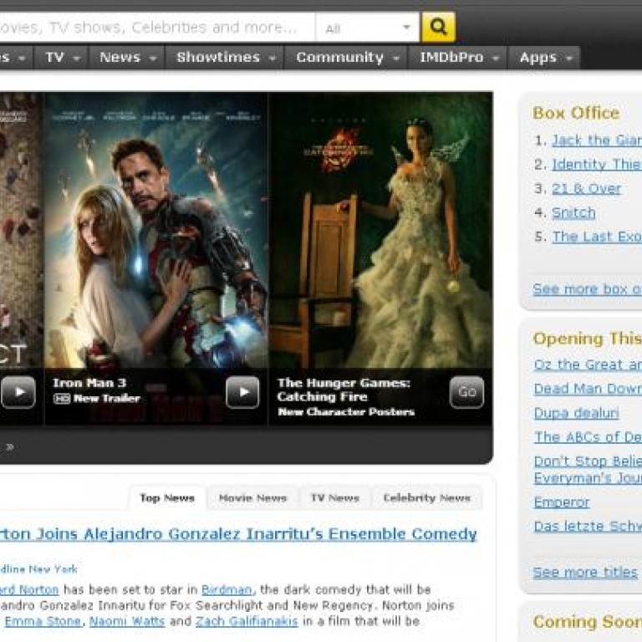Click into the search text field
Screen dimensions: 642x642
pyautogui.click(x=155, y=28)
